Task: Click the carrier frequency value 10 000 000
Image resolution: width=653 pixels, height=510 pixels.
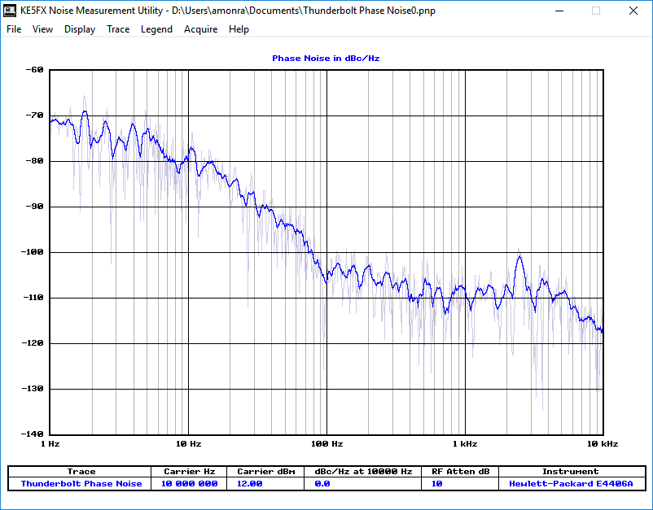Action: click(x=190, y=484)
